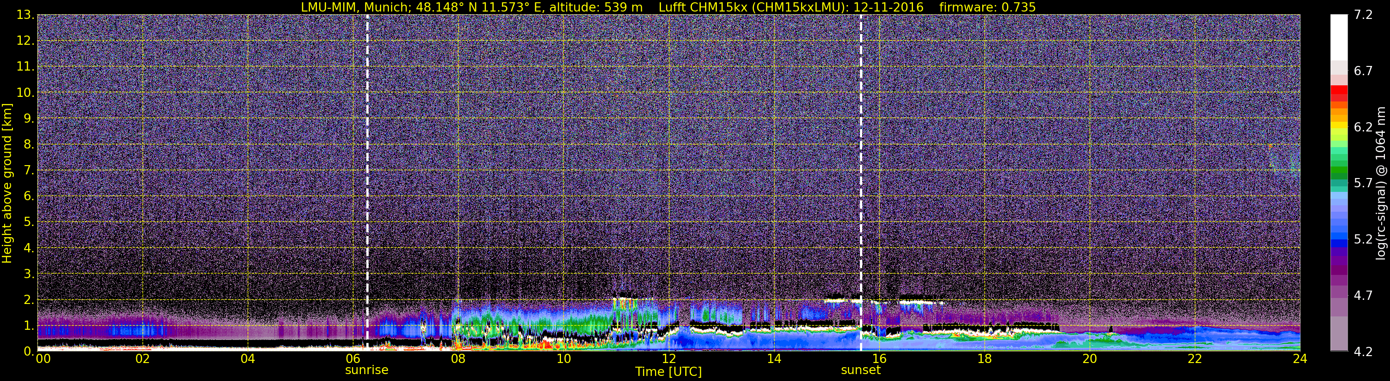The width and height of the screenshot is (1390, 381).
Task: Click the colorbar value '5.7'
Action: (1363, 183)
